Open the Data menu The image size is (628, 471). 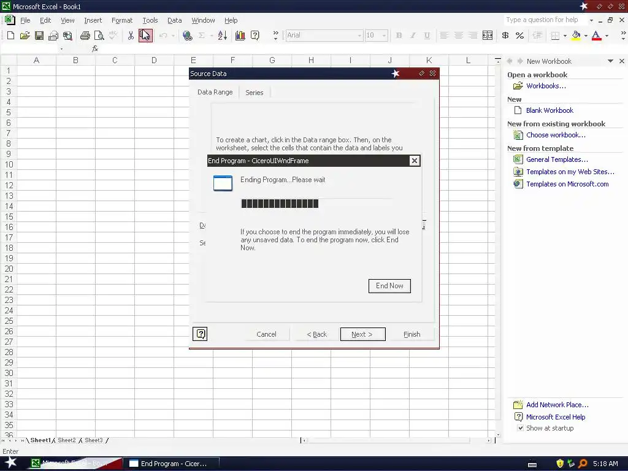(x=175, y=20)
